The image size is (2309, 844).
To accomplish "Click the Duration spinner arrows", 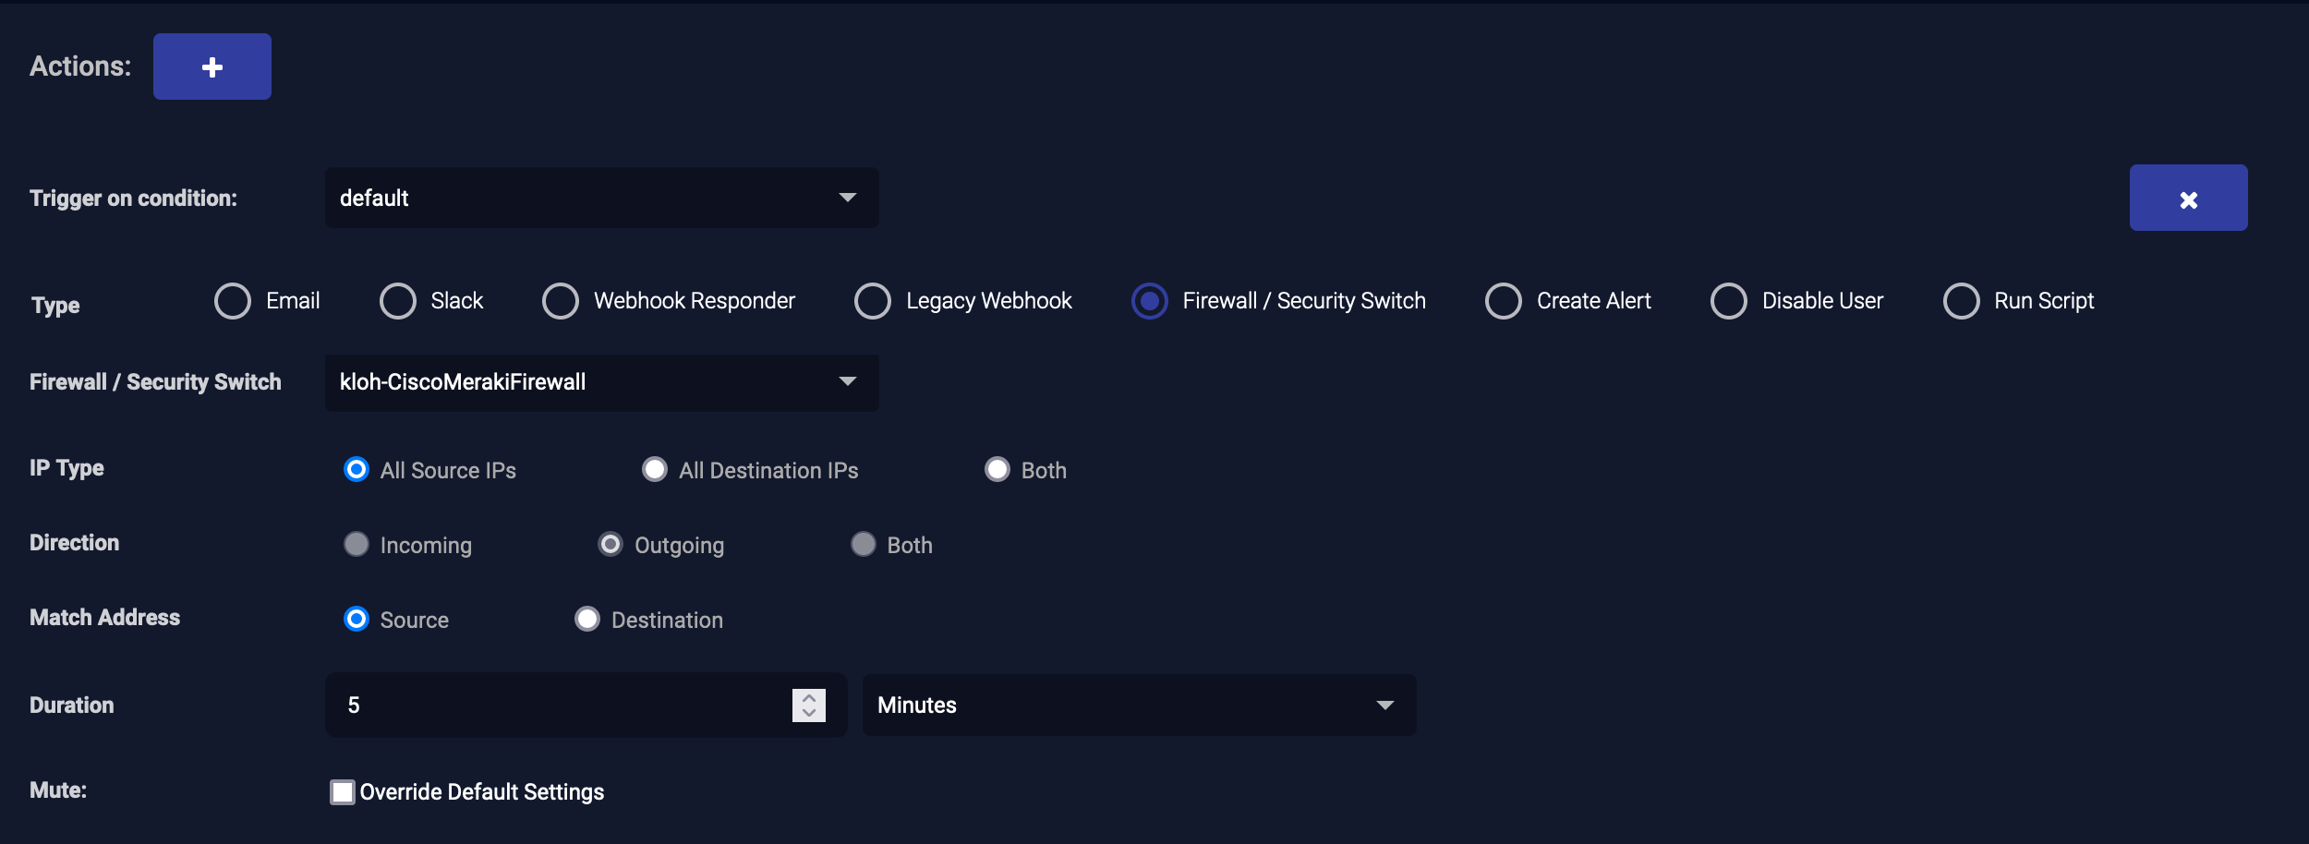I will click(808, 705).
